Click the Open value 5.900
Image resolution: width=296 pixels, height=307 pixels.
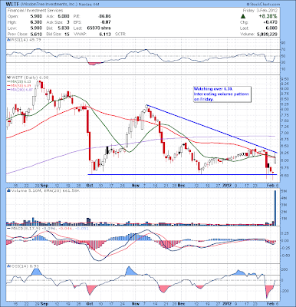[x=36, y=16]
